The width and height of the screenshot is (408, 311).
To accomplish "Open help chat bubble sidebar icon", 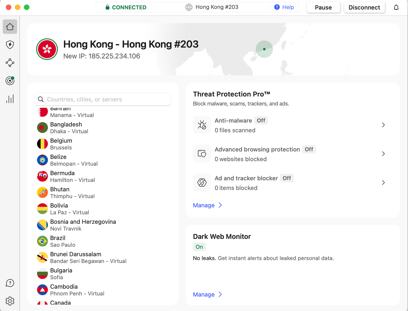I will (x=10, y=283).
